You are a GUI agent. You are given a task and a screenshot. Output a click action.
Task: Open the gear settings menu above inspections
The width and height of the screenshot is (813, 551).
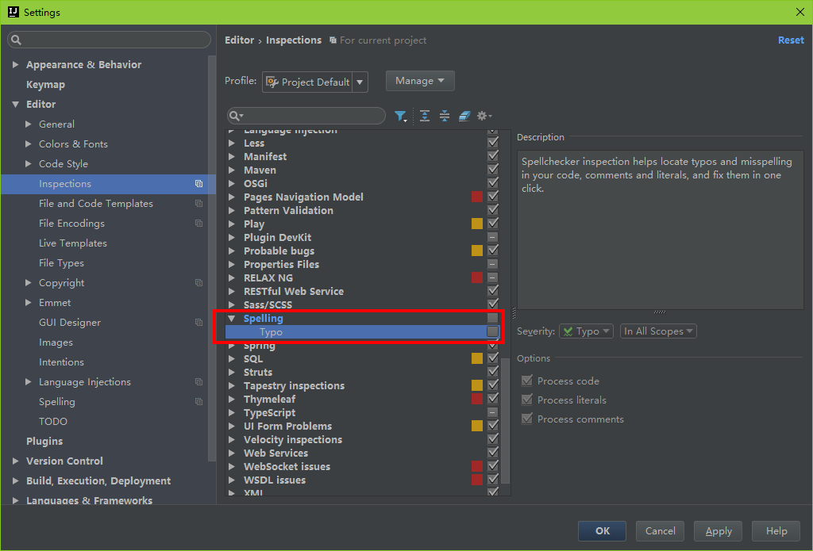(x=484, y=117)
